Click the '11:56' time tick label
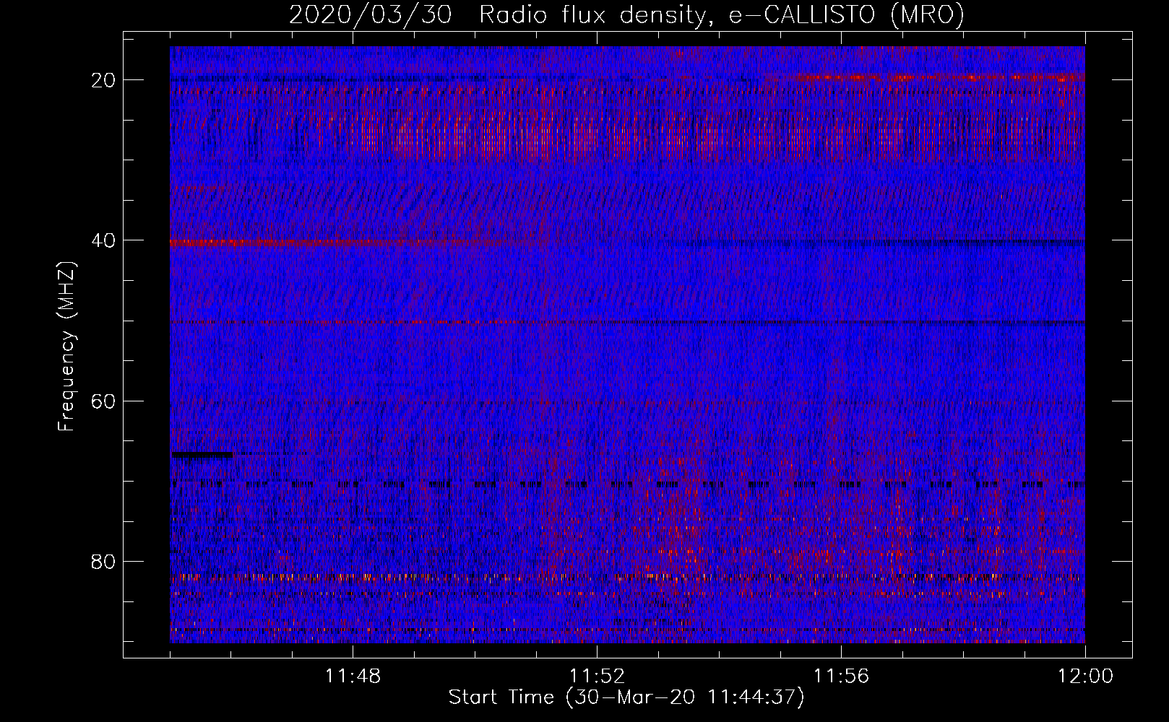 click(x=841, y=677)
